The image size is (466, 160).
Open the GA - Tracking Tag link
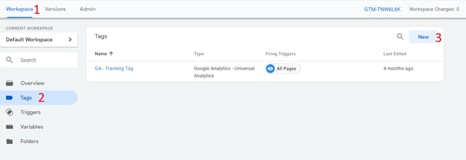pos(114,69)
